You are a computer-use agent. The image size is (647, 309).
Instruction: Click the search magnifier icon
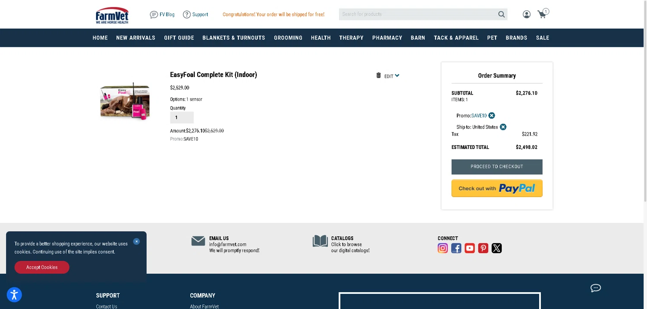click(501, 14)
